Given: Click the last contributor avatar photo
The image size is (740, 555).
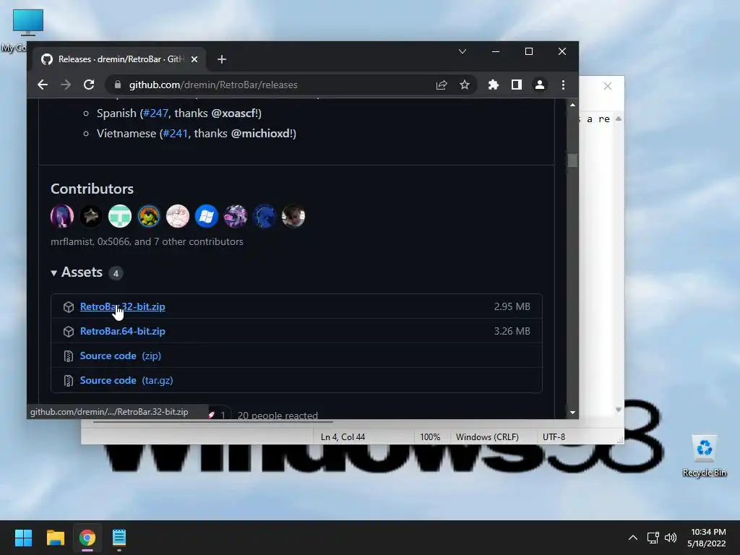Looking at the screenshot, I should pyautogui.click(x=293, y=216).
